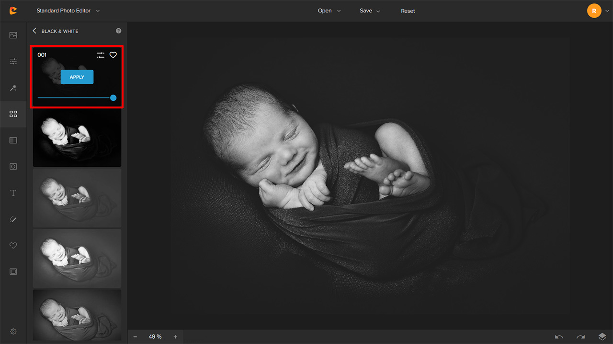Favorite the 001 effect with heart icon

tap(113, 55)
